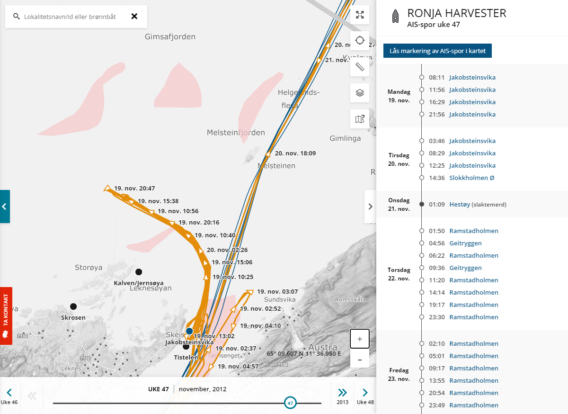The image size is (568, 414).
Task: Click filled timeline node at 01:09 Hestøy
Action: [x=421, y=204]
